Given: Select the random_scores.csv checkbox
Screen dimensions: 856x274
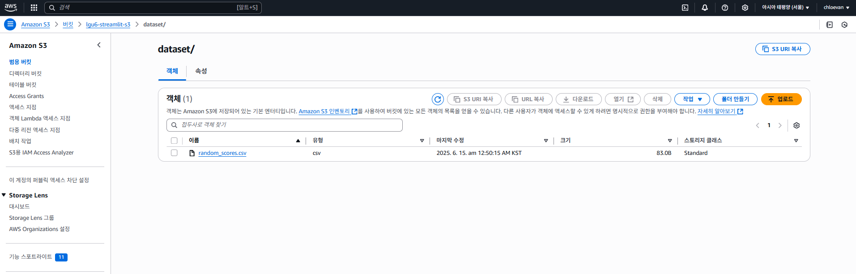Looking at the screenshot, I should click(174, 153).
